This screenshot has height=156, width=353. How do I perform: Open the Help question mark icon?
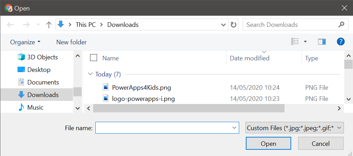click(x=341, y=42)
